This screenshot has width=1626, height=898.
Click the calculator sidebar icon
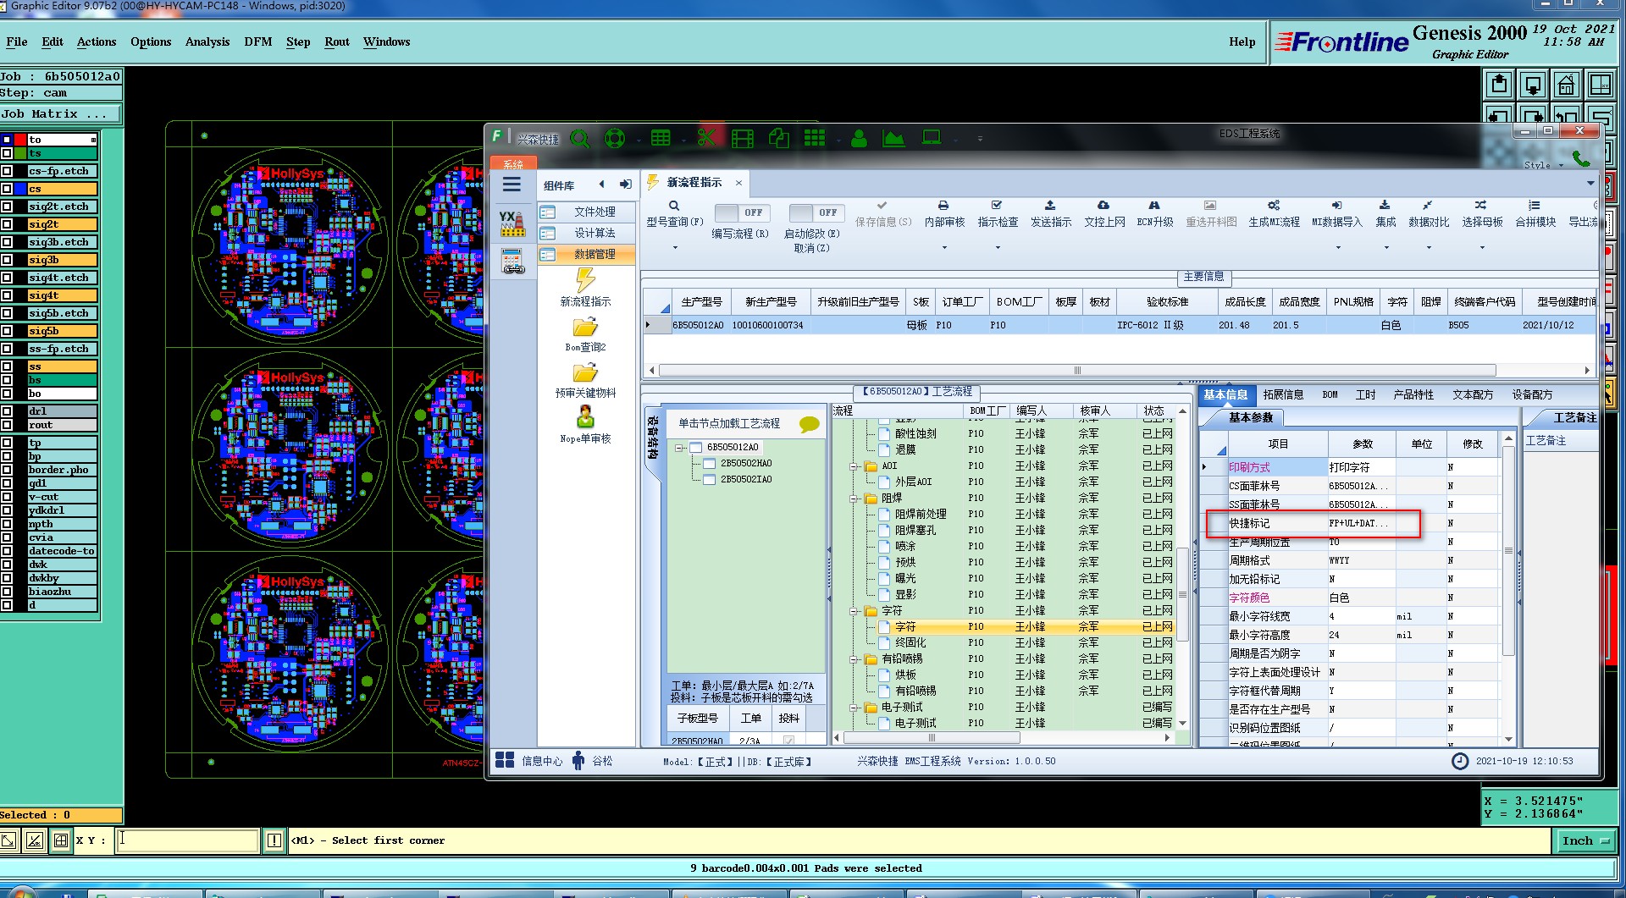coord(512,261)
